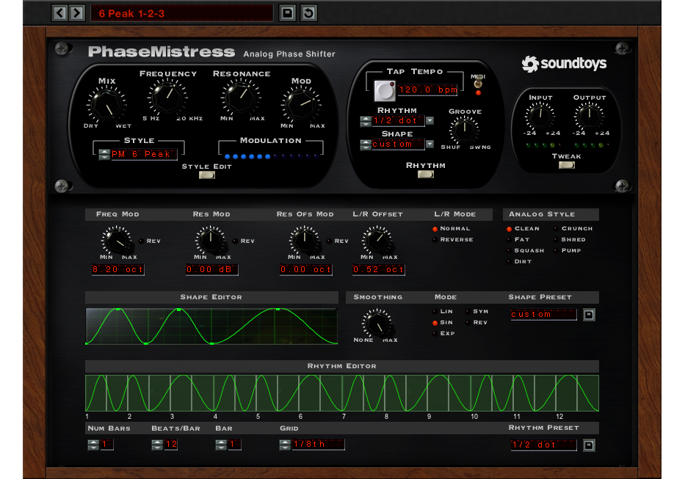The height and width of the screenshot is (479, 685).
Task: Enable Rev for Res Ofs Mod
Action: (330, 241)
